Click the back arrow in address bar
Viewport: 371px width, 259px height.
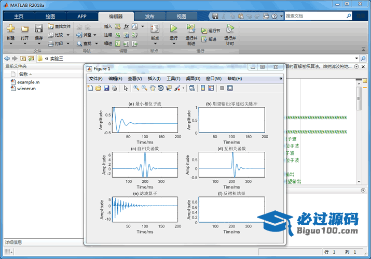[x=7, y=59]
